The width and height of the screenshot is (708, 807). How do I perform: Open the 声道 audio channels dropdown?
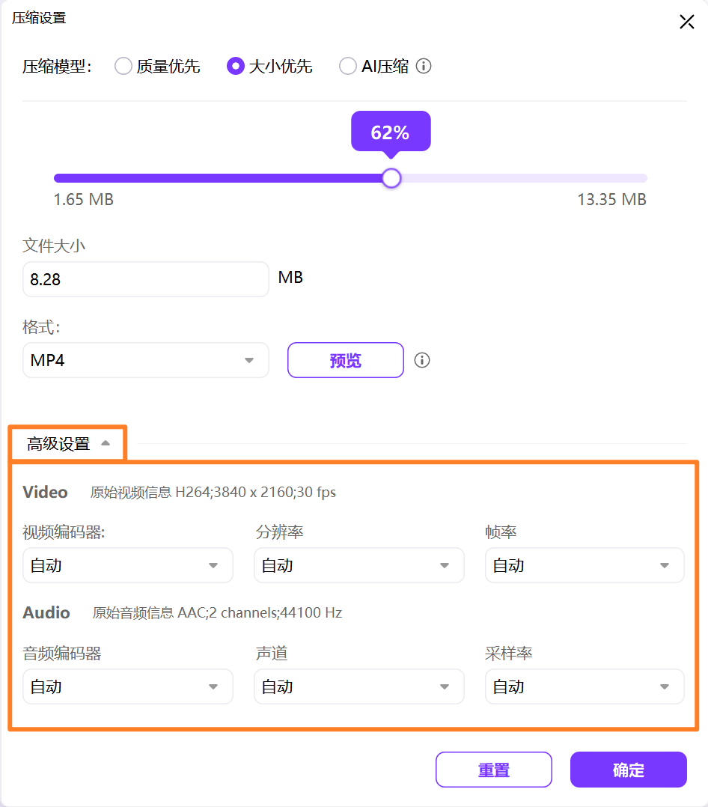(x=358, y=686)
